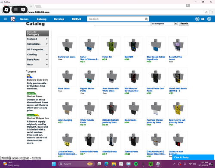Open the All Categories dropdown

[165, 24]
